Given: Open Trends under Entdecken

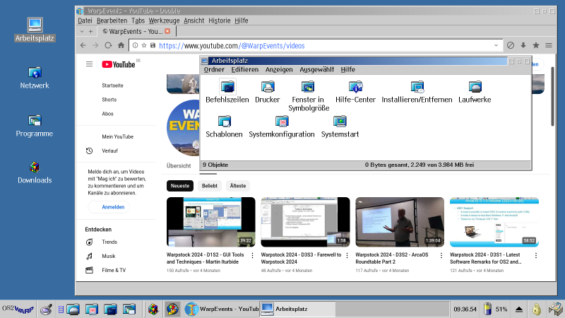Looking at the screenshot, I should tap(109, 242).
